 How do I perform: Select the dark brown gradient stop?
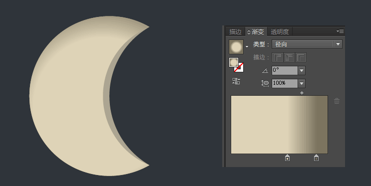[x=316, y=158]
